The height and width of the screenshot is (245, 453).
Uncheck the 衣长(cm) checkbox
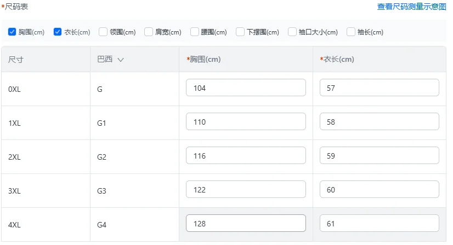(58, 32)
